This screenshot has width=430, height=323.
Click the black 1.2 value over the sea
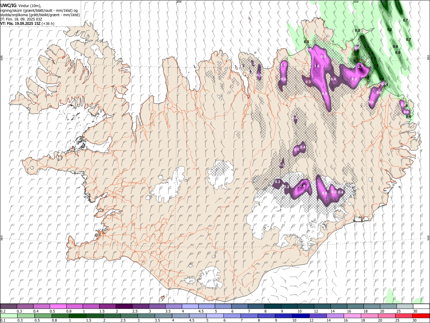(390, 30)
